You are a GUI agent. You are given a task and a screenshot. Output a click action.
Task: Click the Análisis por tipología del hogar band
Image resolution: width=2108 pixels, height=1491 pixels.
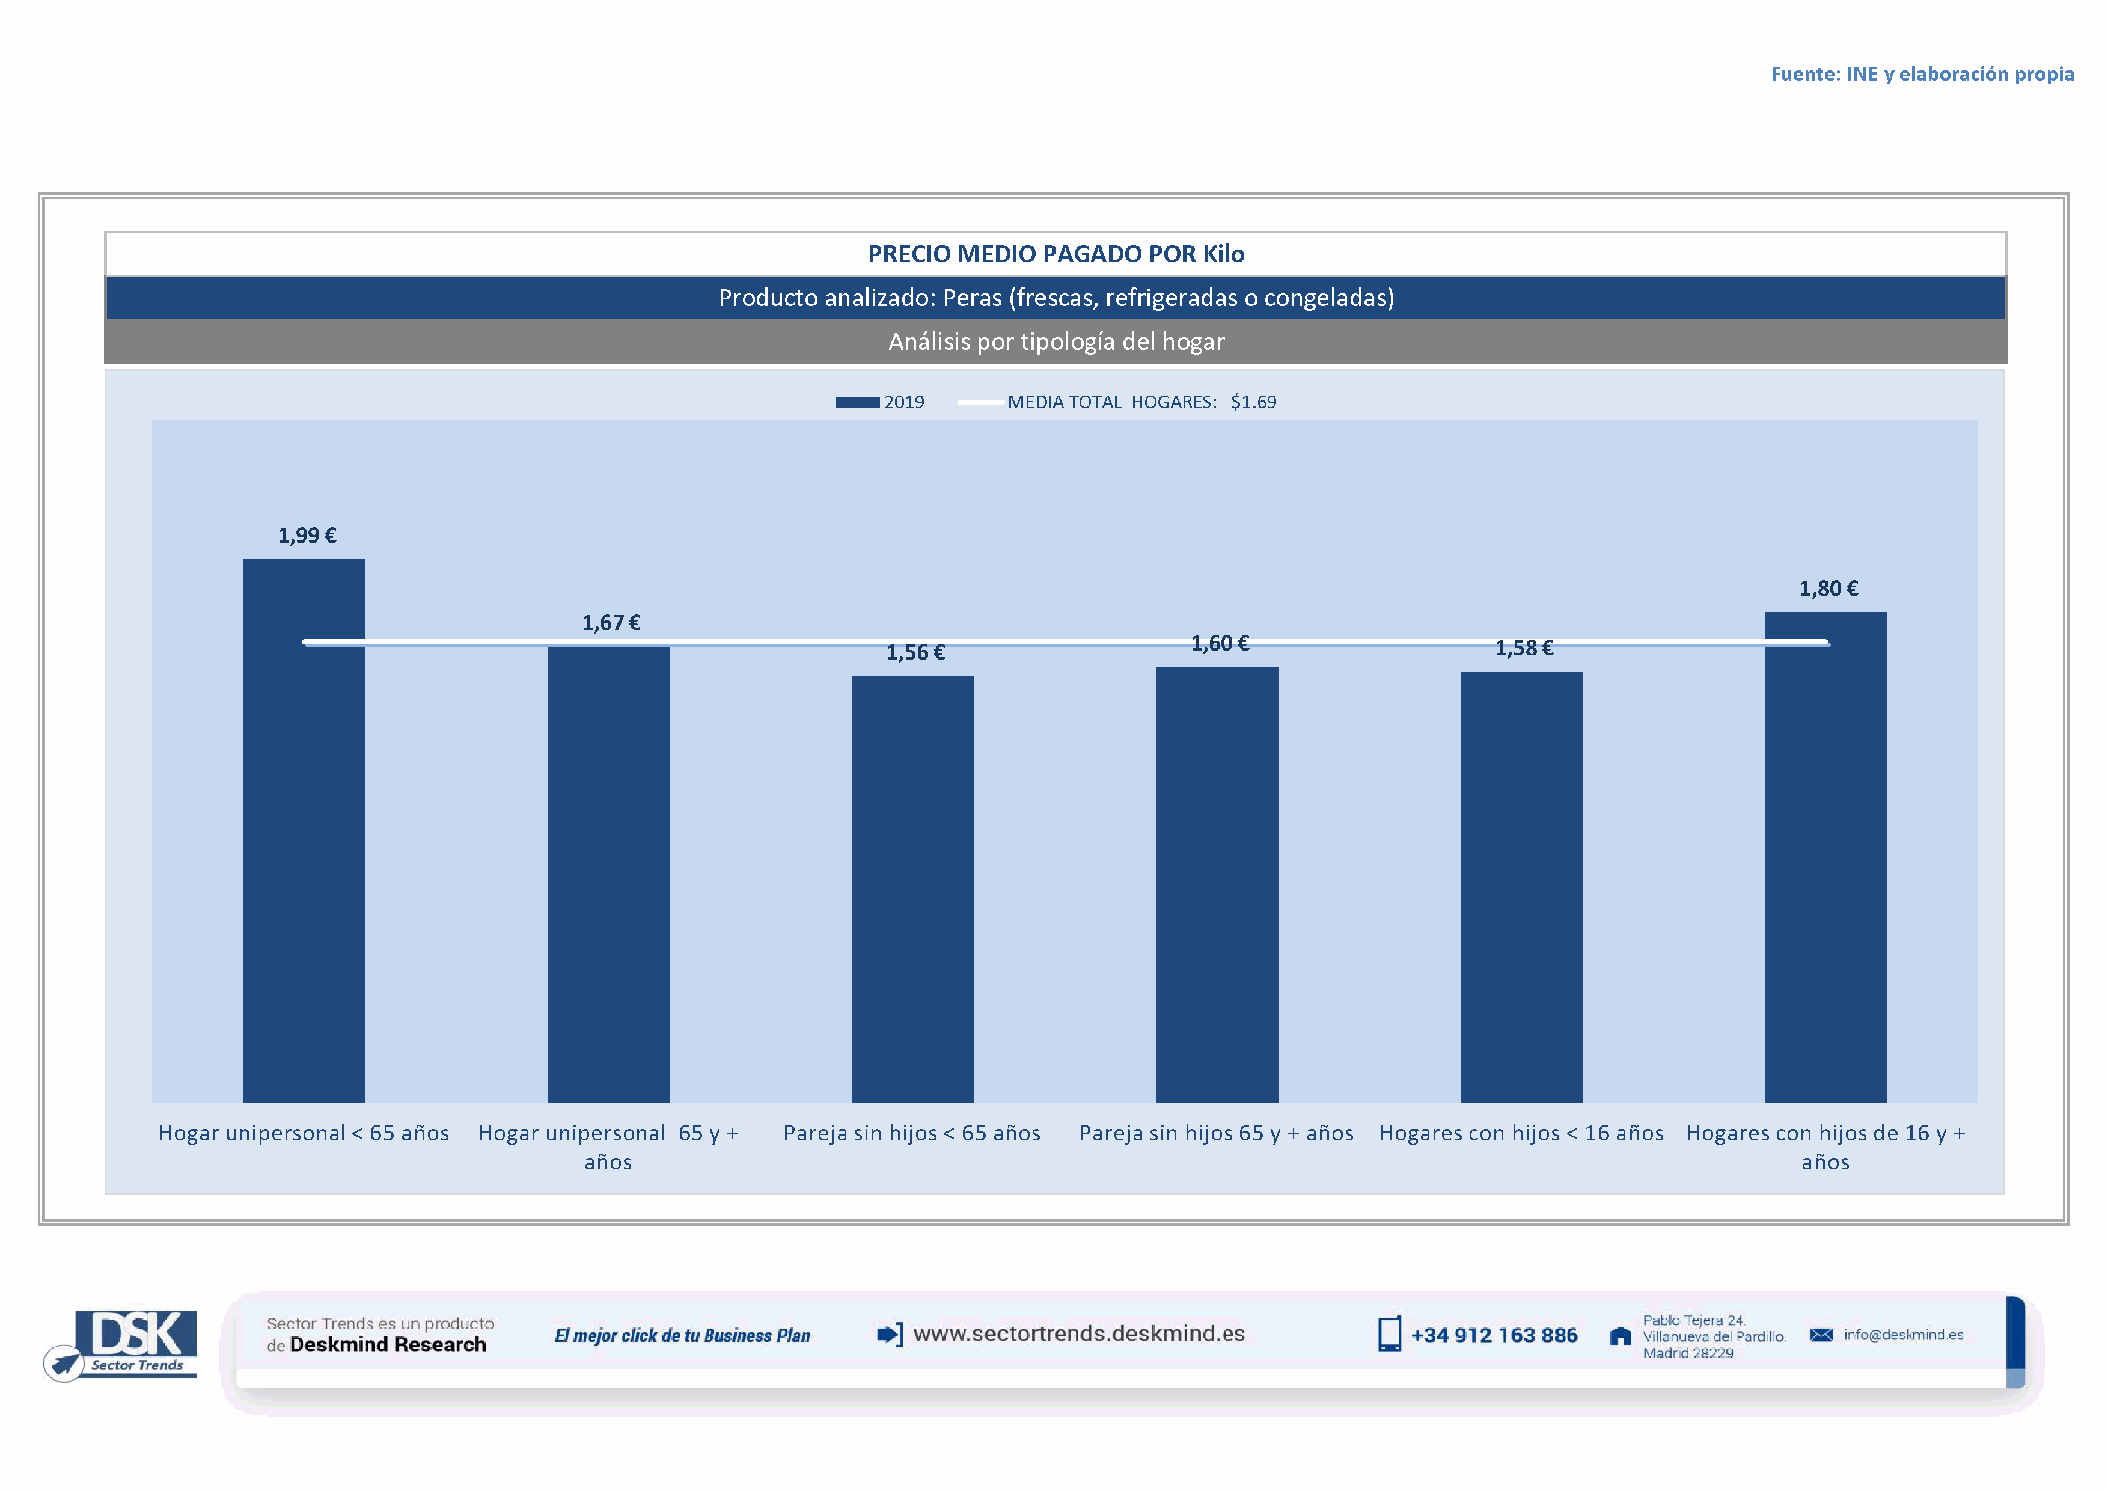coord(1056,341)
